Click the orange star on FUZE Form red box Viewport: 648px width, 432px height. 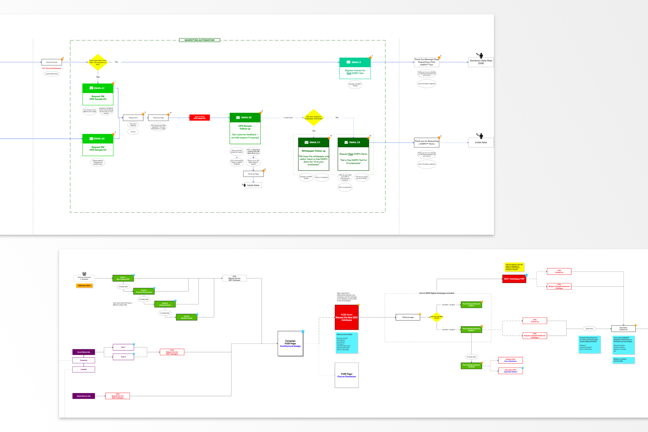click(x=358, y=305)
